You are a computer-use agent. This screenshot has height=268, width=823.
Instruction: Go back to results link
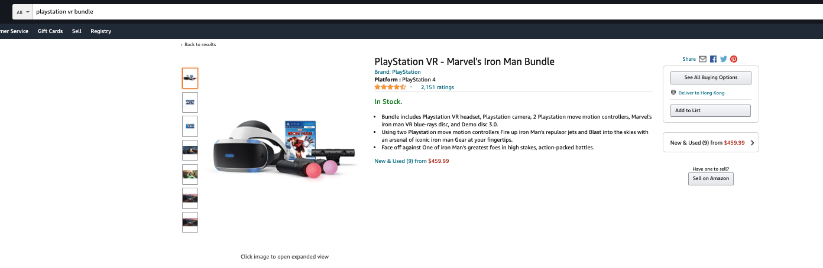[199, 45]
